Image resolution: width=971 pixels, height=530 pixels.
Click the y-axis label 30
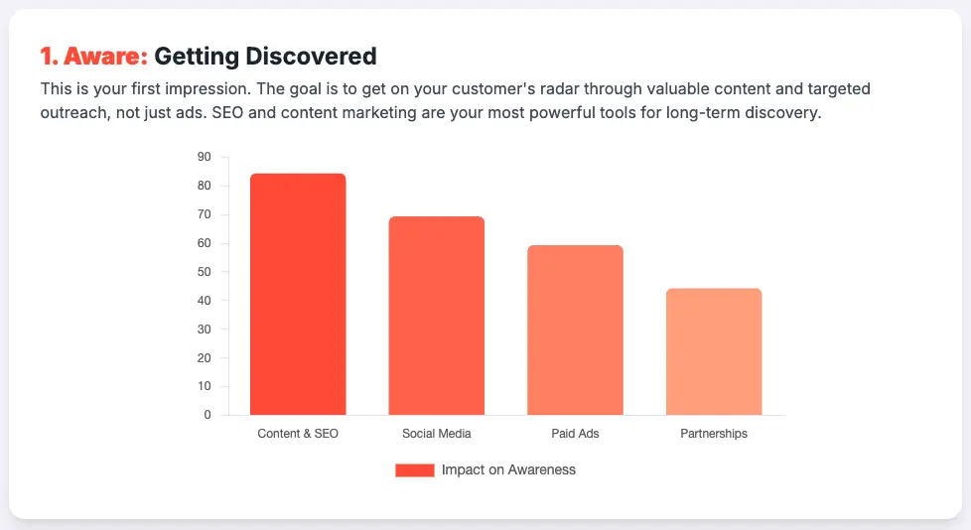coord(205,330)
